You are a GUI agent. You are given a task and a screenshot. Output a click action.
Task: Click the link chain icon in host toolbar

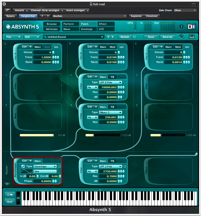7,10
